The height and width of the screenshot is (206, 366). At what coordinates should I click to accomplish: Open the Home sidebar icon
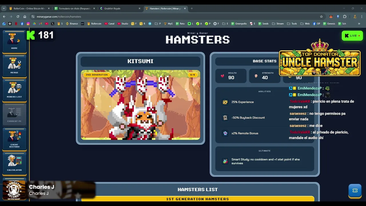(14, 42)
